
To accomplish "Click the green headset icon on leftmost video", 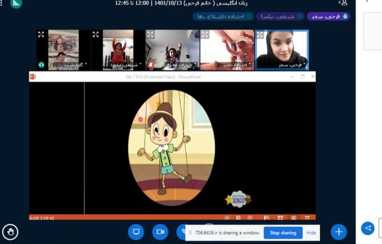I will pos(41,65).
